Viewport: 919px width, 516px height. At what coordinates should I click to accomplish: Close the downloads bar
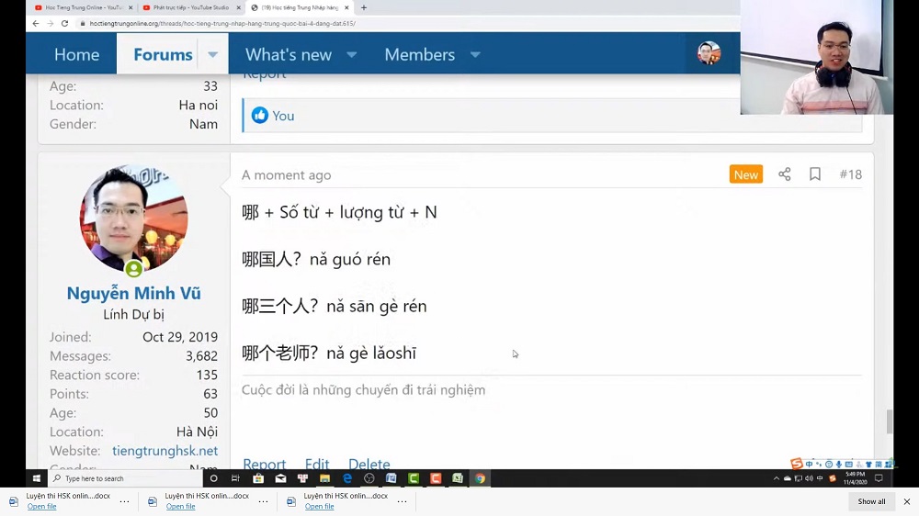pyautogui.click(x=907, y=501)
